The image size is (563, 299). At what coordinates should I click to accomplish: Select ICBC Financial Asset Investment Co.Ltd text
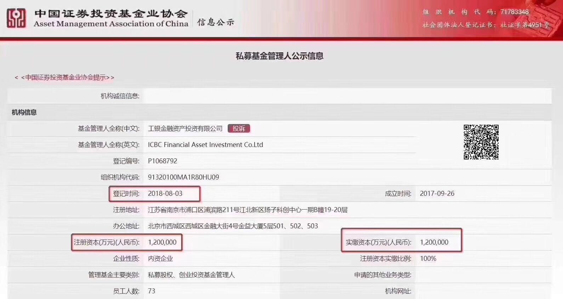[205, 145]
